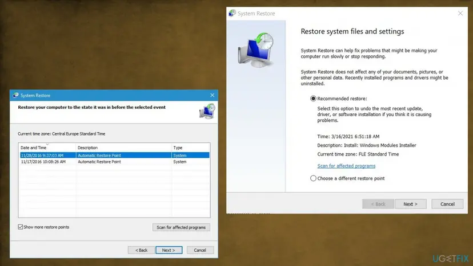Select the Recommended restore radio button

[313, 99]
